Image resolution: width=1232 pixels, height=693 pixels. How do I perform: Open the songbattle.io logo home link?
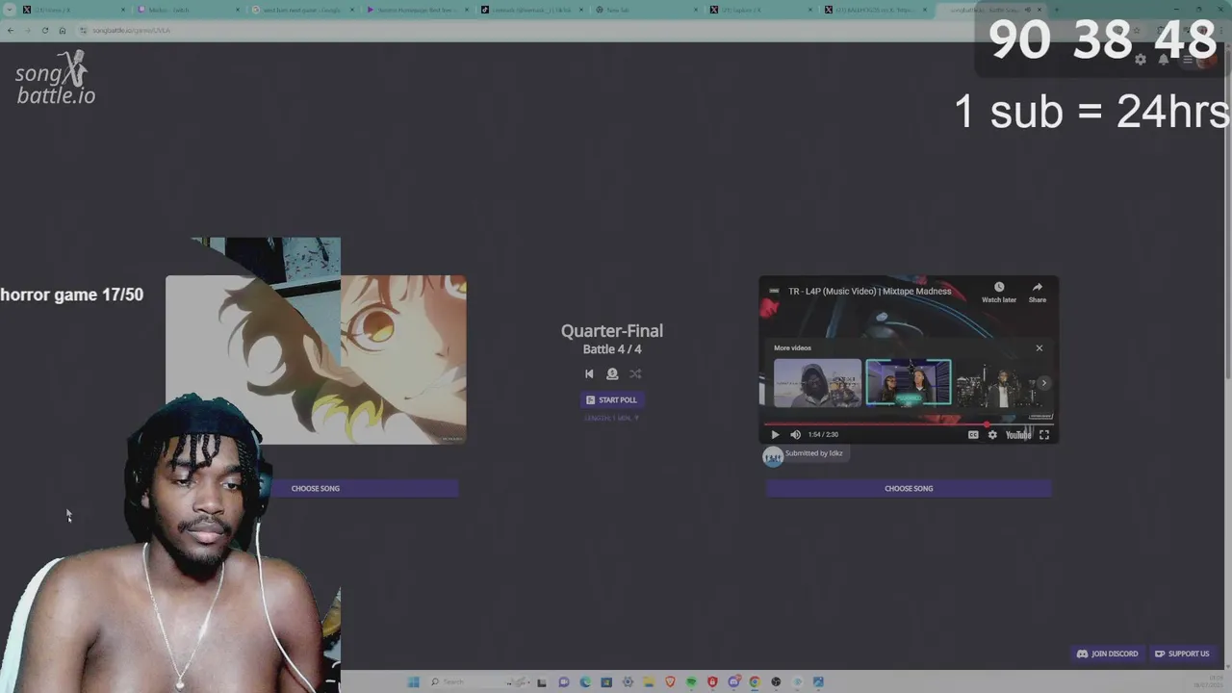(56, 79)
